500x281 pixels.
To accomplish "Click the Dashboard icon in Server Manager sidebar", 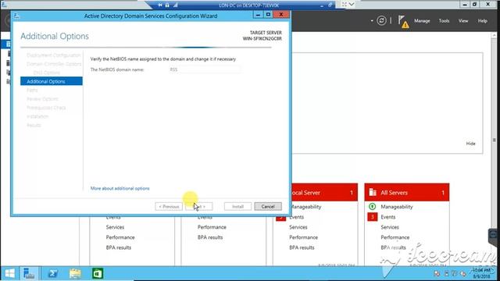I will pos(9,44).
